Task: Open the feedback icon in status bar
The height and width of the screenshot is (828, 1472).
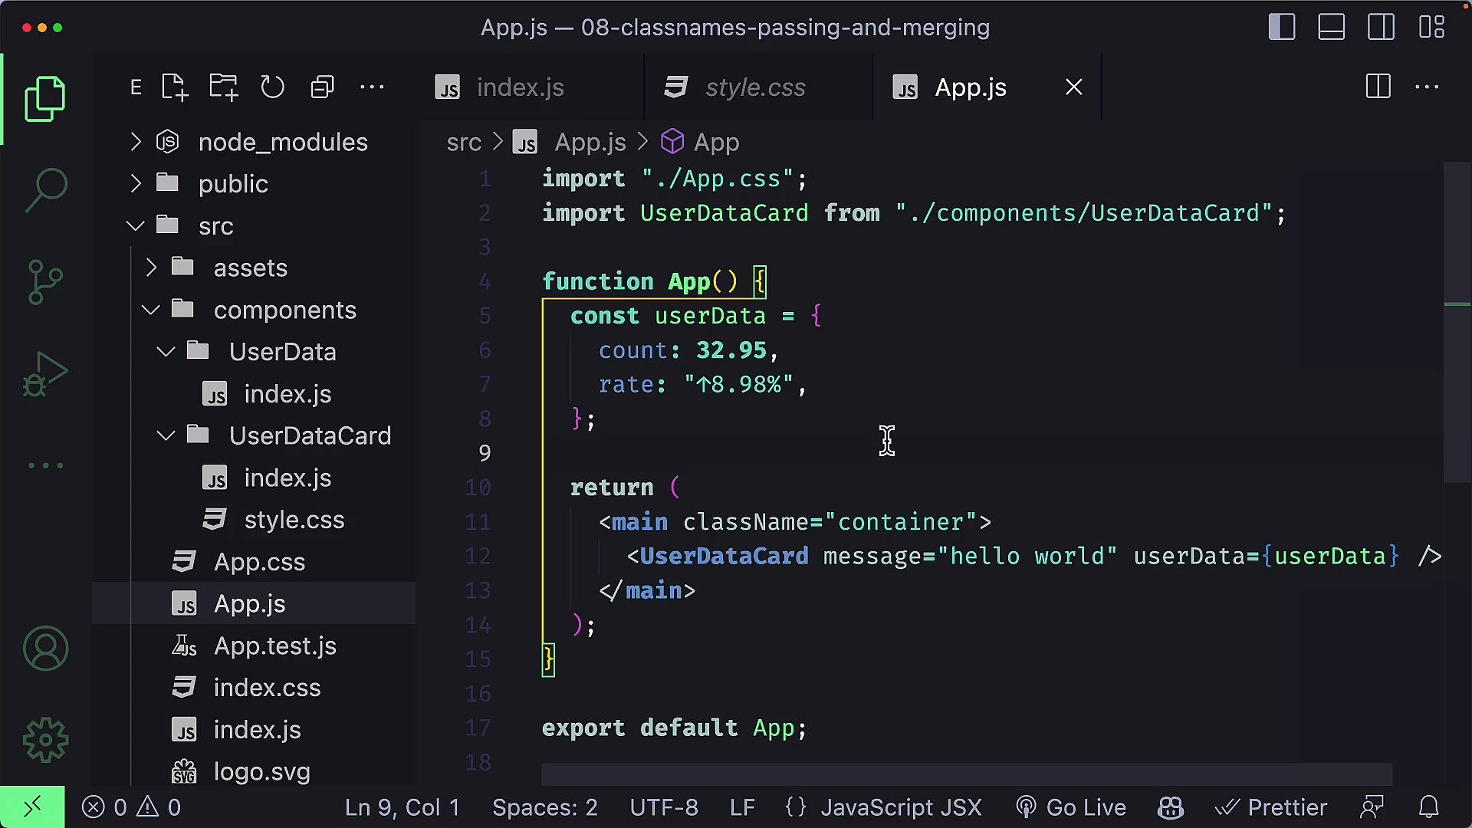Action: click(1372, 807)
